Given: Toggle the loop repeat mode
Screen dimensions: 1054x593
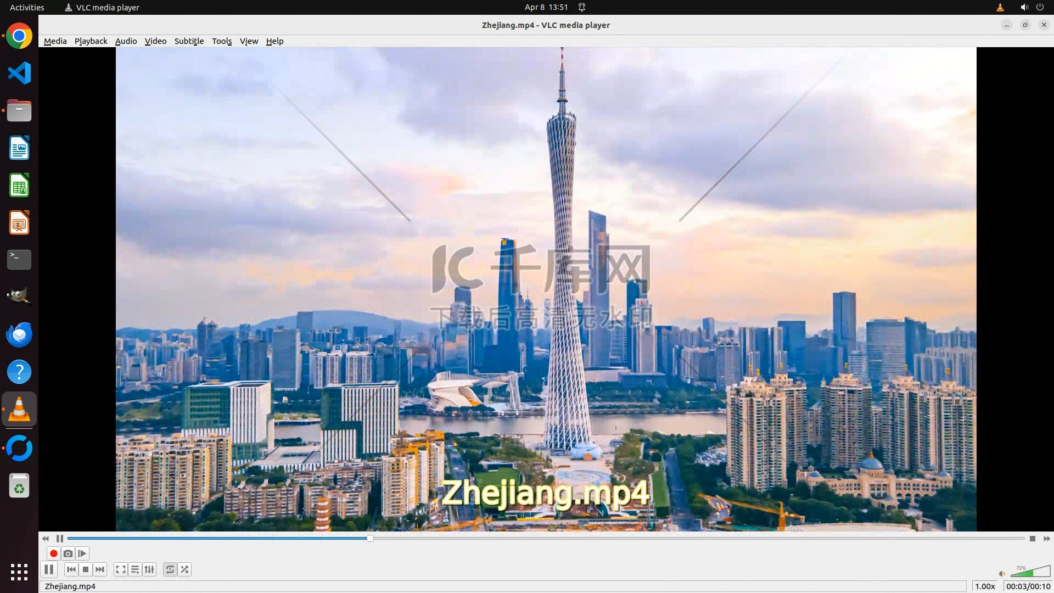Looking at the screenshot, I should point(170,569).
